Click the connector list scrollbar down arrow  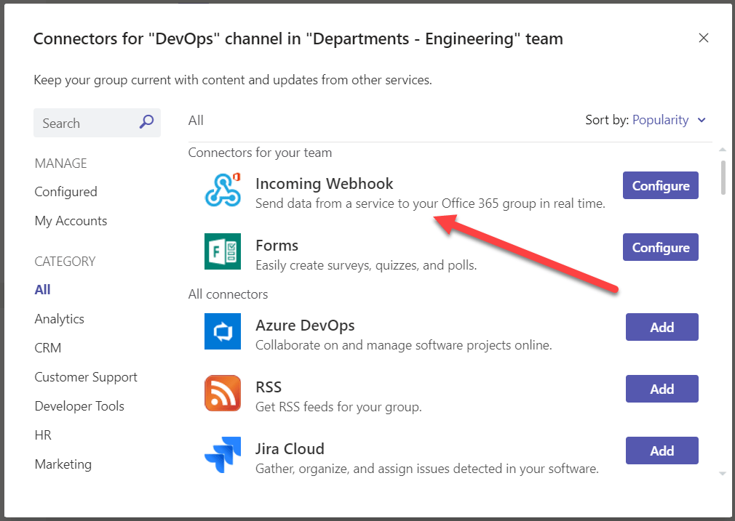tap(723, 473)
